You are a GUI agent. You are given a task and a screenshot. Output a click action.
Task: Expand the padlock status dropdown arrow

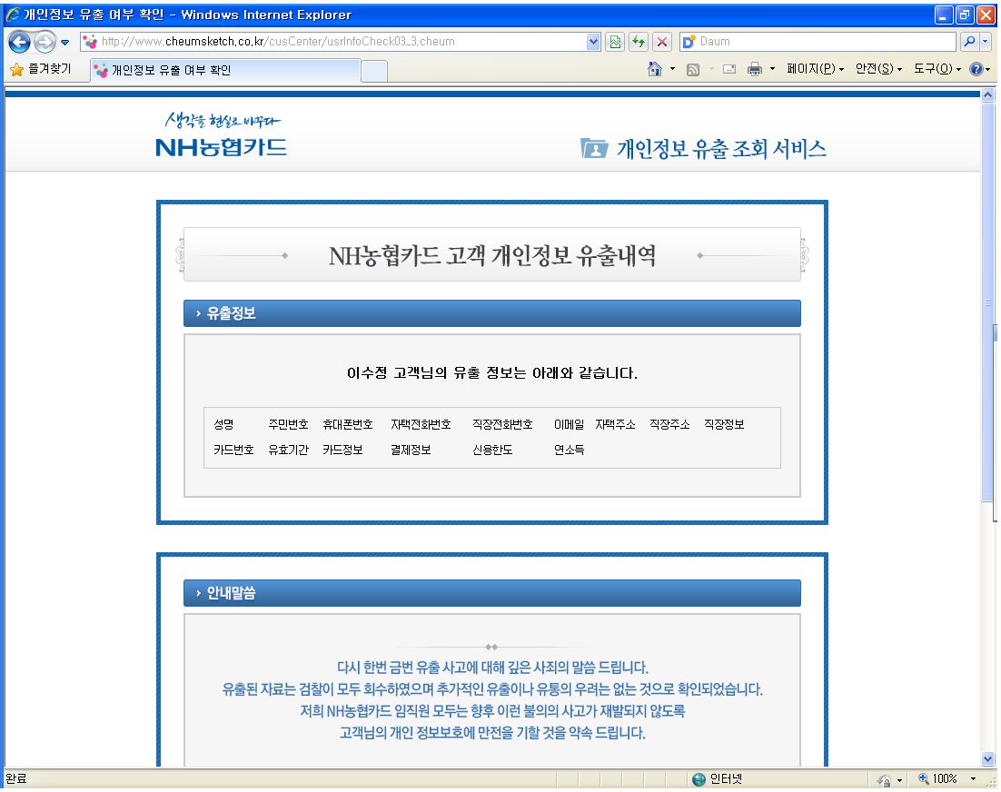899,780
